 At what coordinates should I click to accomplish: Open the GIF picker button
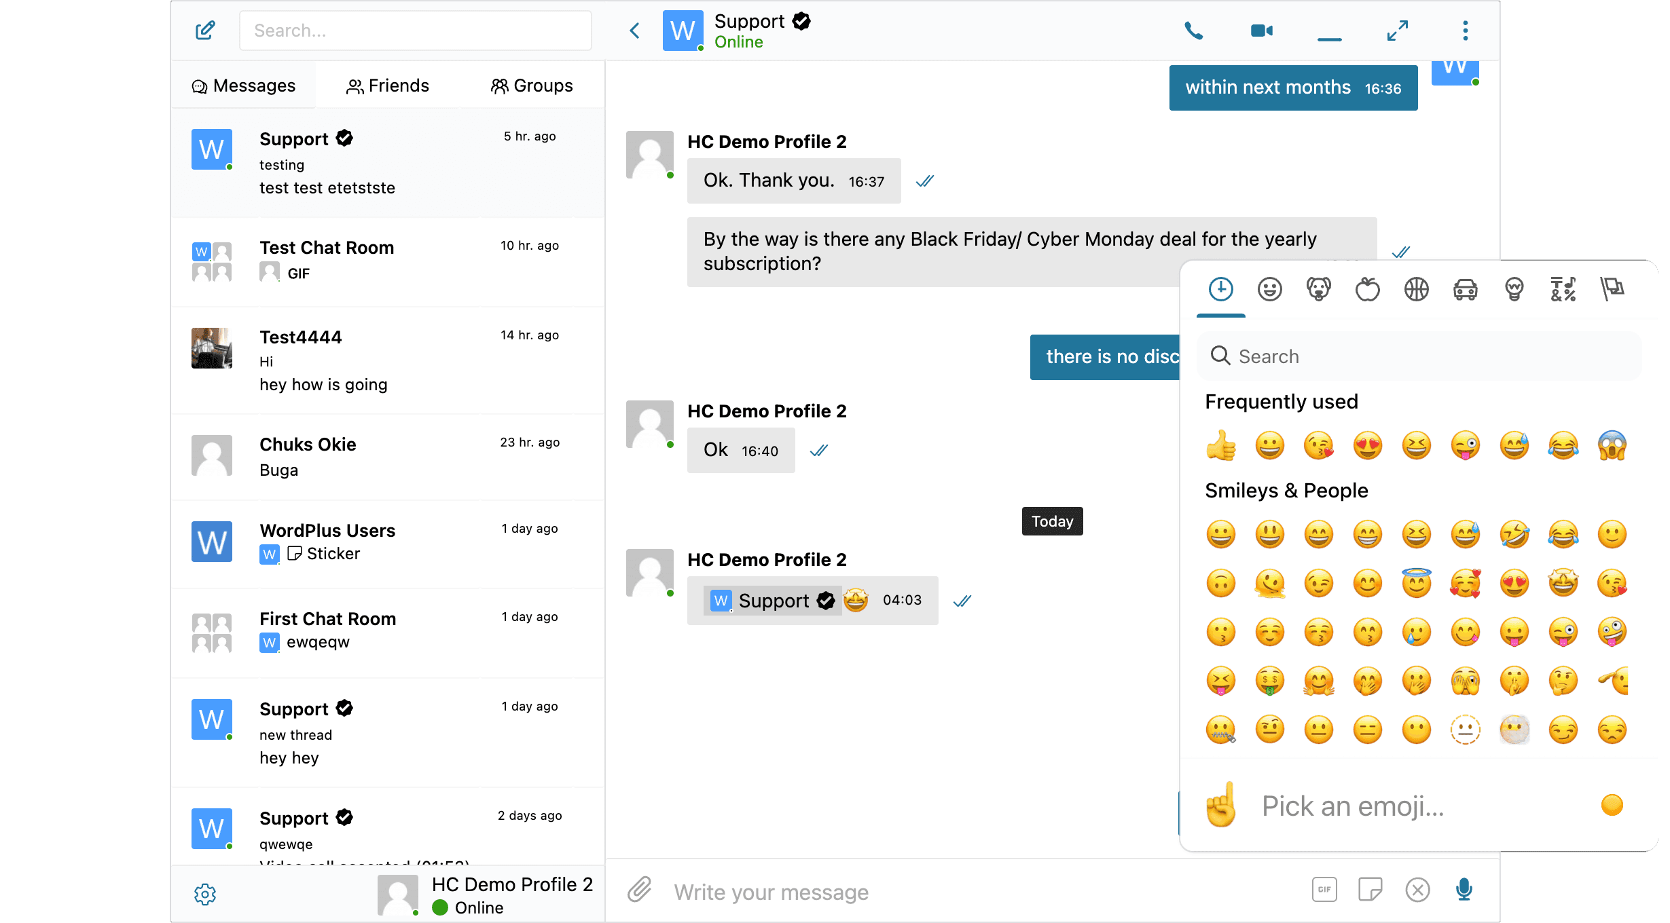point(1324,889)
